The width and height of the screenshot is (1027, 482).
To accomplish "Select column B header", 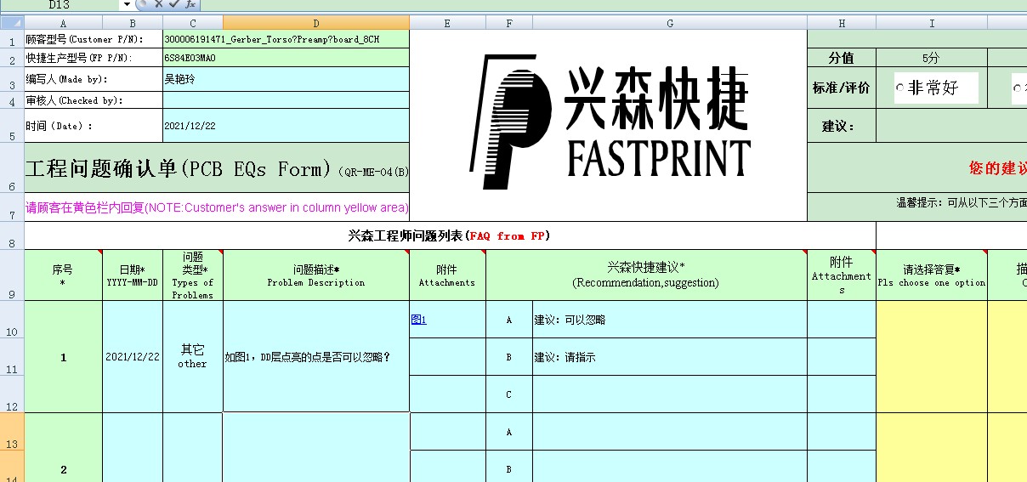I will 132,23.
